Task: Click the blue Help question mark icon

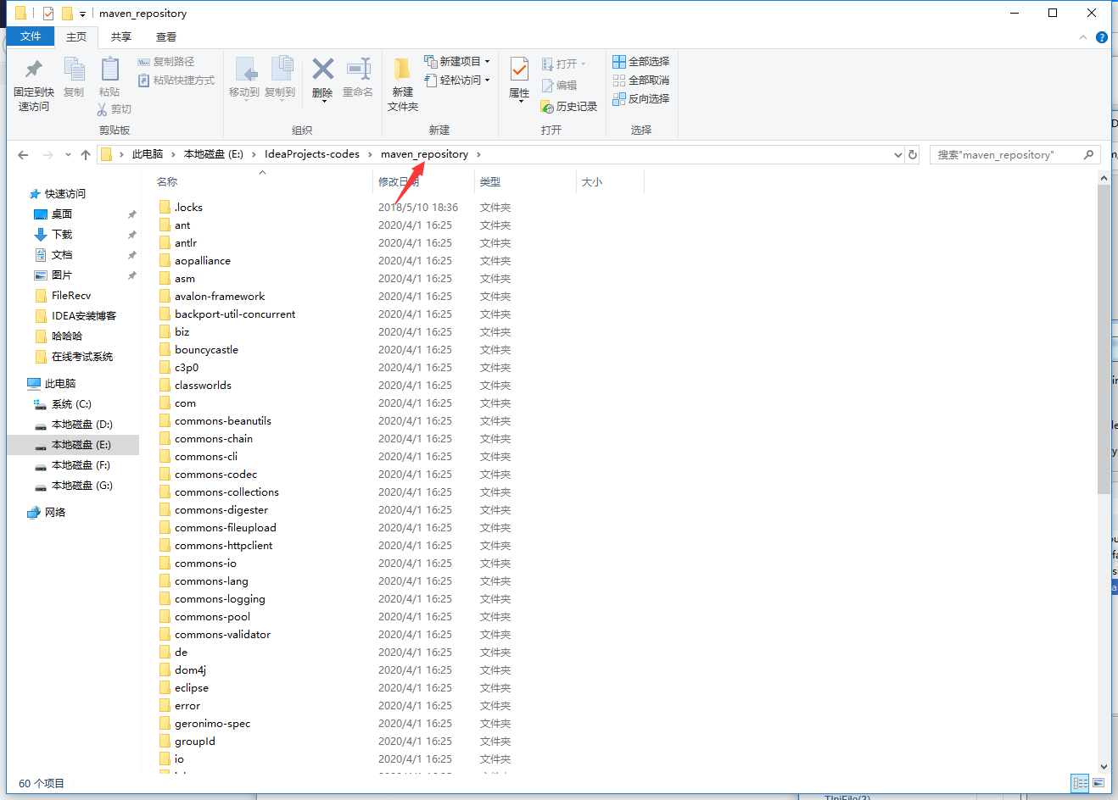Action: tap(1102, 37)
